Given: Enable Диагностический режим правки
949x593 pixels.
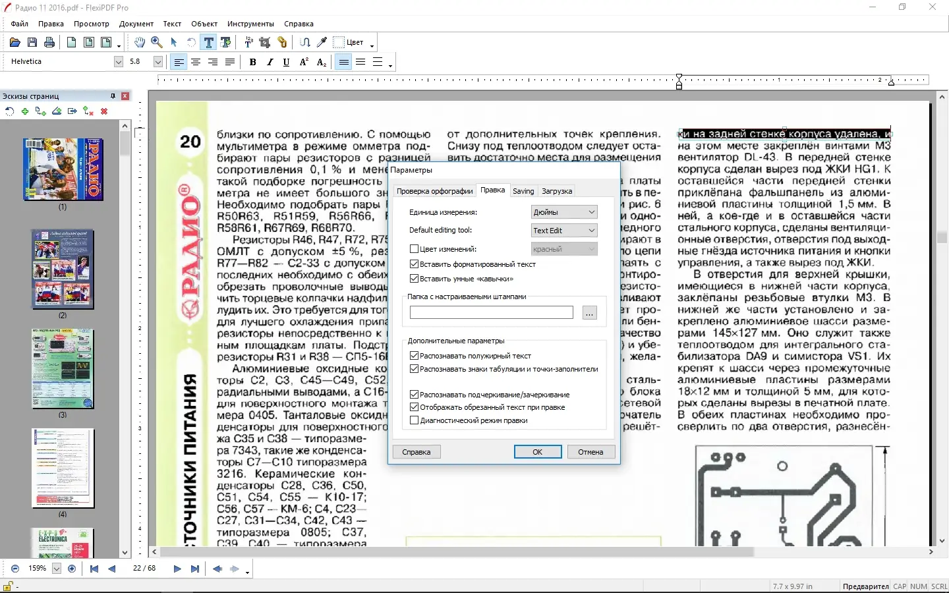Looking at the screenshot, I should click(414, 420).
